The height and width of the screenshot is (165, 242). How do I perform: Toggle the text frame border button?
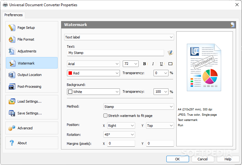[170, 64]
